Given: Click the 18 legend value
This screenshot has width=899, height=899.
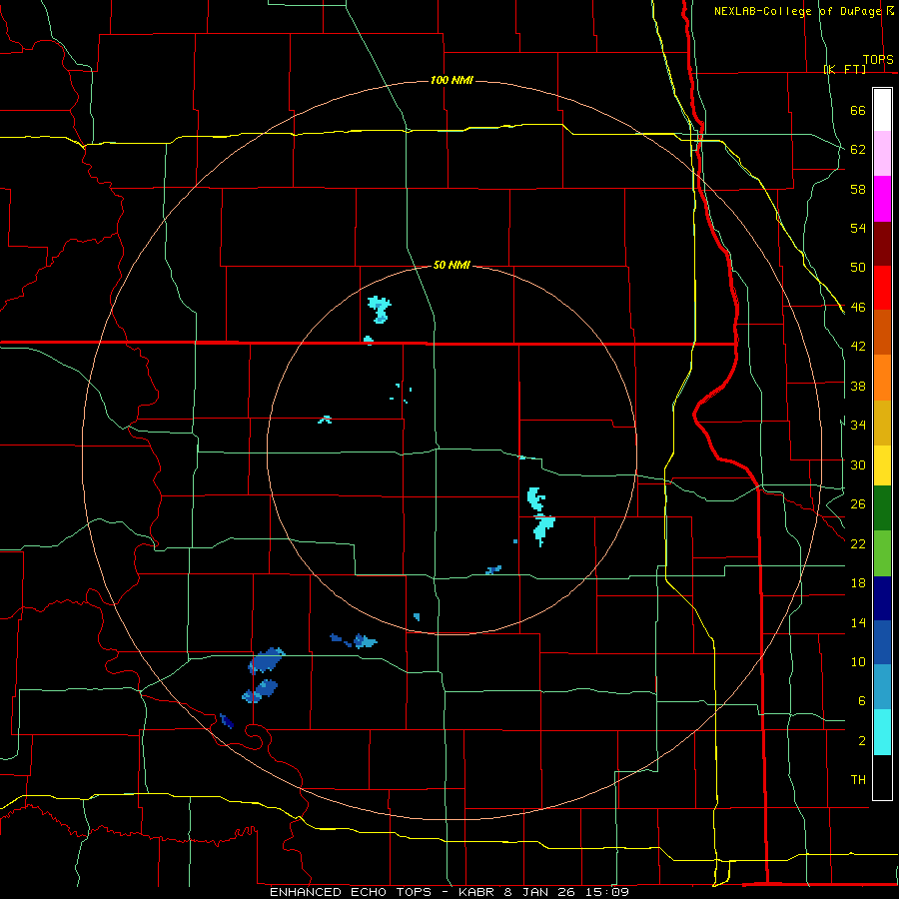Looking at the screenshot, I should coord(858,583).
